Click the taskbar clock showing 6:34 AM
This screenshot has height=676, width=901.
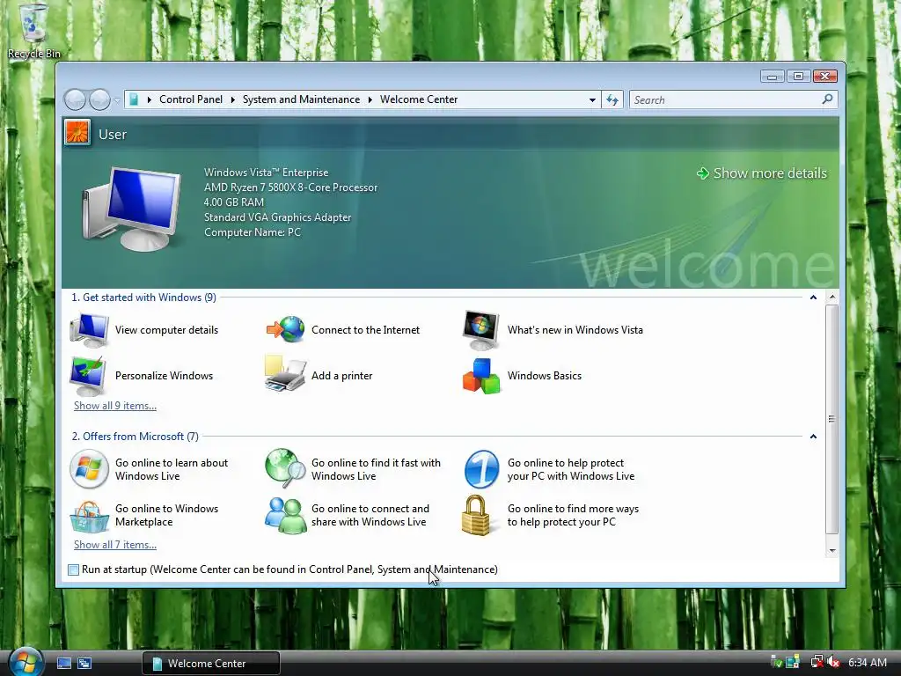868,663
